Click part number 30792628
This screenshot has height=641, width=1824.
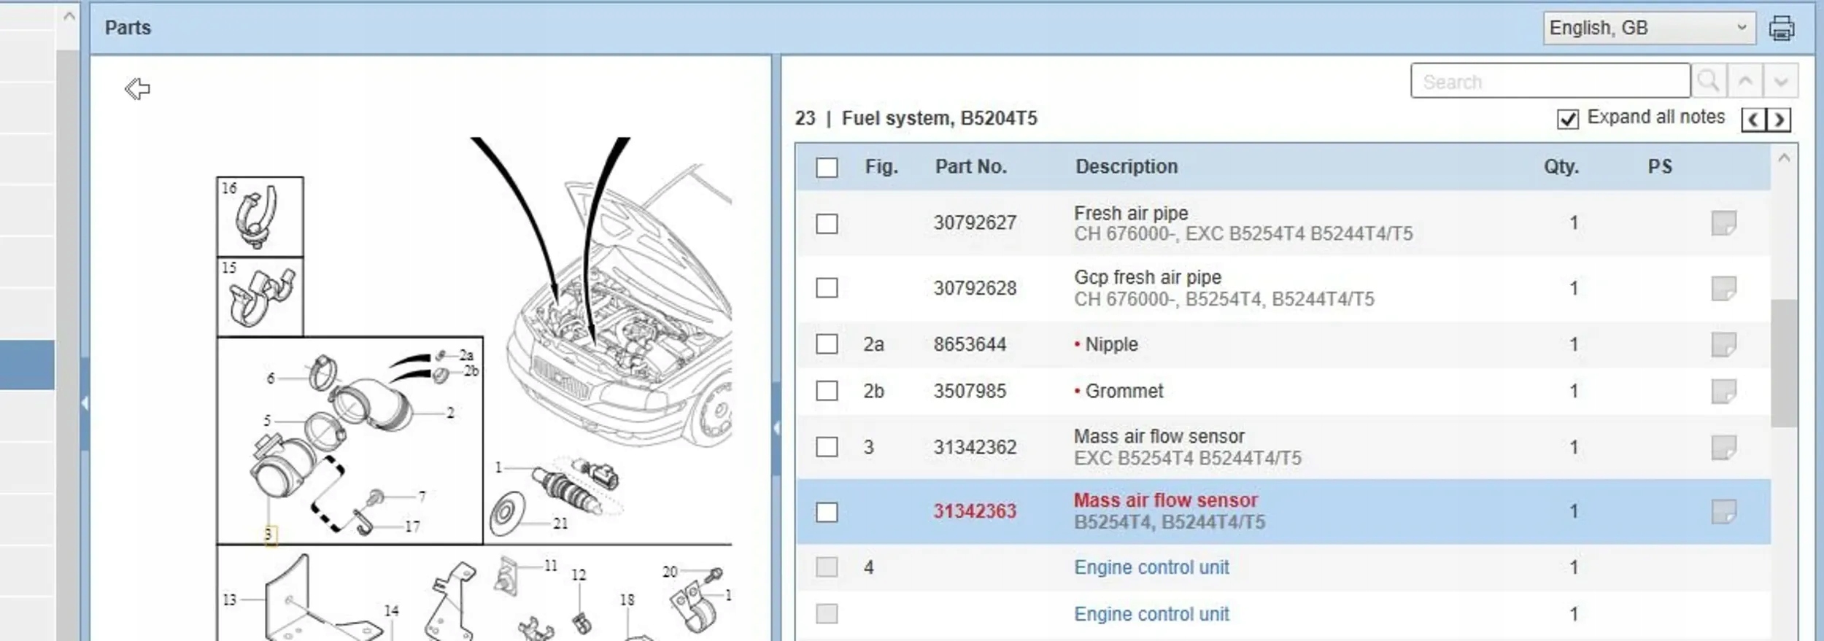(975, 288)
